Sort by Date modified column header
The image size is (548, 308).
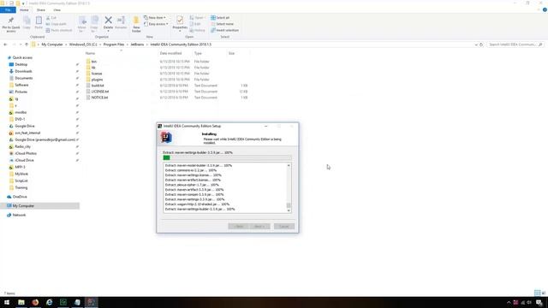point(170,53)
